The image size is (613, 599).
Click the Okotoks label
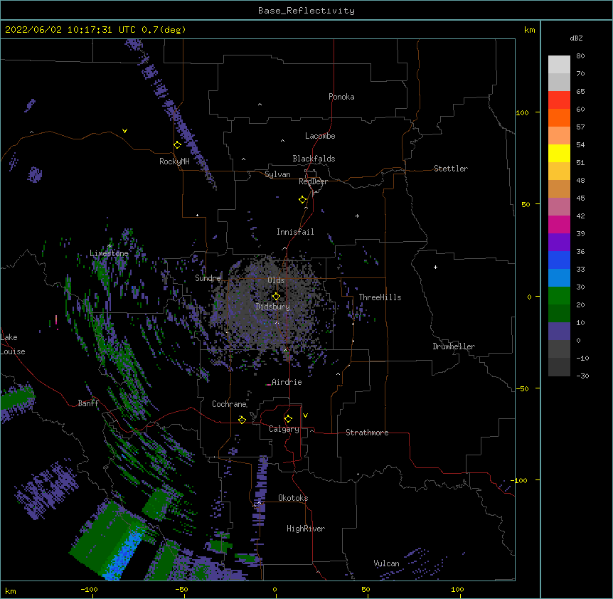coord(293,498)
